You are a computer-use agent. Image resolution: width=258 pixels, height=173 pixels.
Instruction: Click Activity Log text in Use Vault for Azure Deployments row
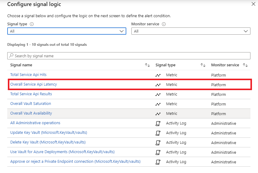(176, 152)
